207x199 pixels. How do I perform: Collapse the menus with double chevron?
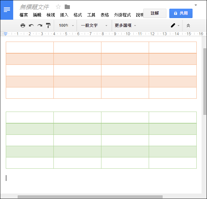(x=188, y=25)
